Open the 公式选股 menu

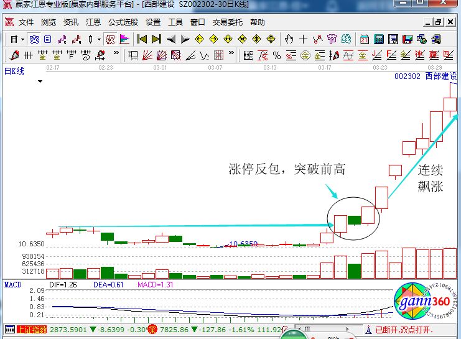click(x=123, y=22)
